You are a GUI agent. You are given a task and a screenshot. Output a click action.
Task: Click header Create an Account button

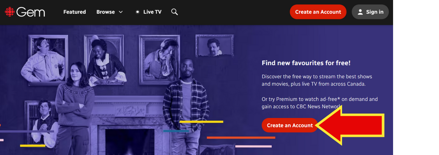pos(318,12)
